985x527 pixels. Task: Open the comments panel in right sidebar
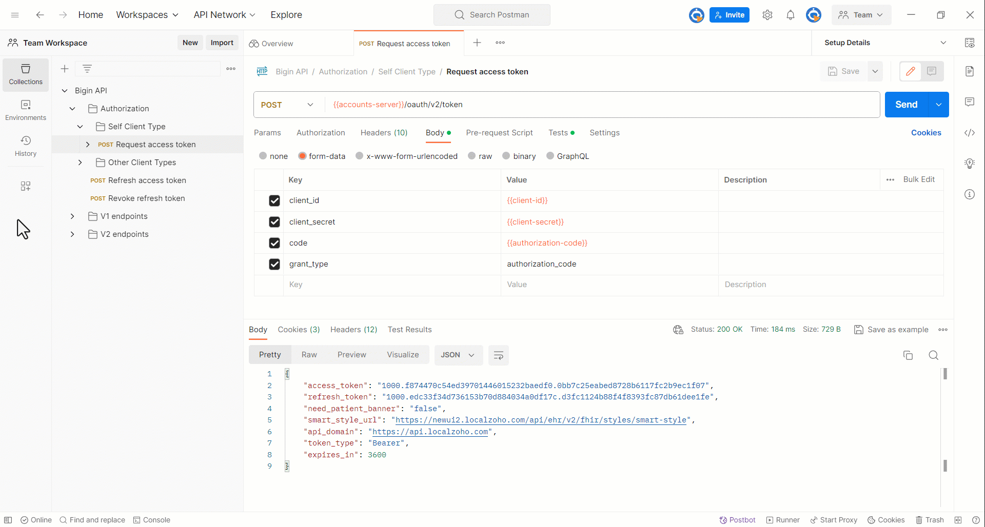pos(970,102)
